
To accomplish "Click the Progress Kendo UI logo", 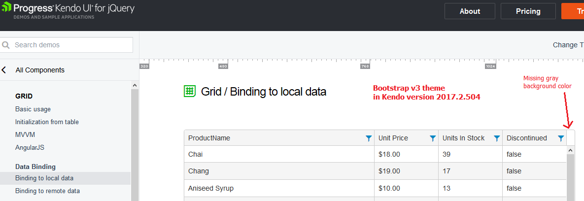I will [x=68, y=11].
